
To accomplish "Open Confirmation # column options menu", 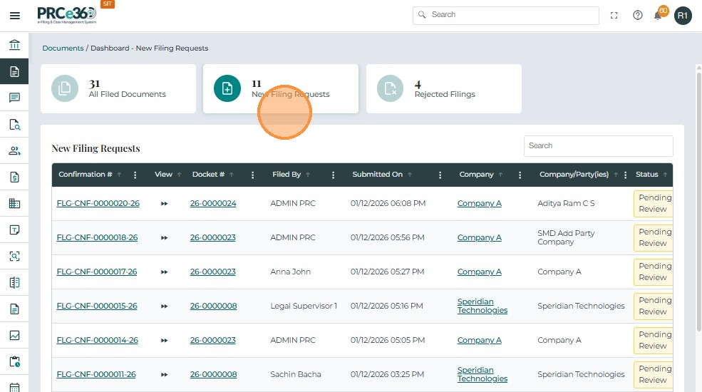I will click(135, 175).
